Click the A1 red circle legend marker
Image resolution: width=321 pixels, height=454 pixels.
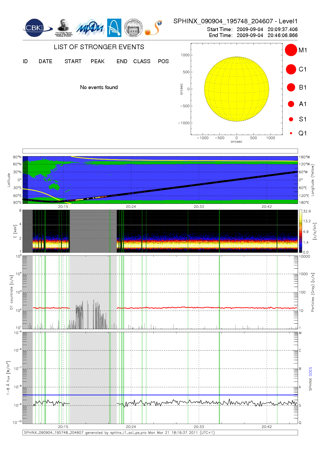(291, 104)
